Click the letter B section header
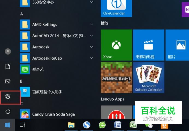 (21, 81)
